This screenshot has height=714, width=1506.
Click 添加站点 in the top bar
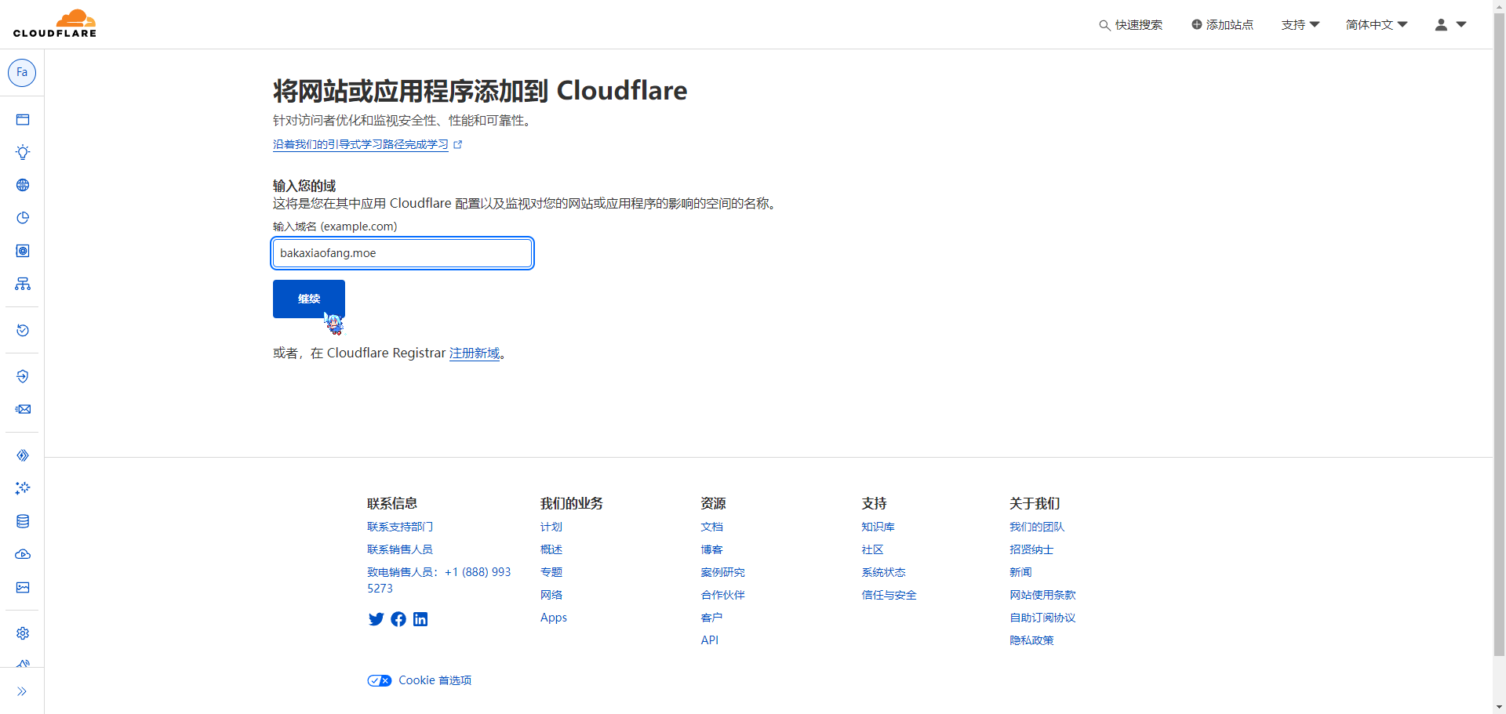(1222, 25)
